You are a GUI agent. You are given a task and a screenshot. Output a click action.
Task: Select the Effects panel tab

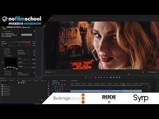pyautogui.click(x=23, y=81)
